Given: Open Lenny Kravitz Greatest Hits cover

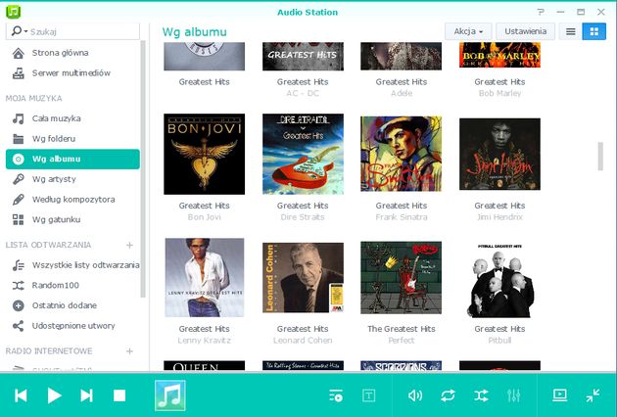Looking at the screenshot, I should (x=205, y=277).
